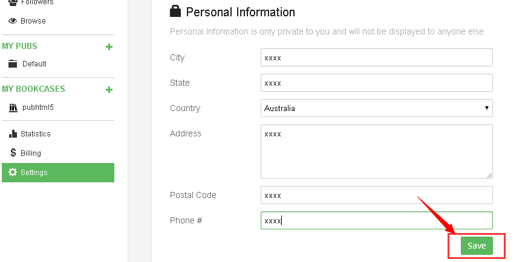The height and width of the screenshot is (262, 528).
Task: Click the Country dropdown arrow
Action: [x=487, y=108]
